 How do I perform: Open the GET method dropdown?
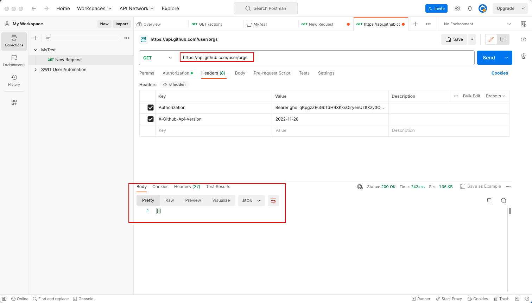click(158, 58)
